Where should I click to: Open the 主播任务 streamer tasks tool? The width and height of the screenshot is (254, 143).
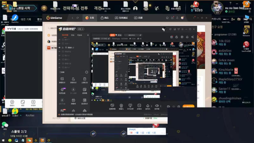pos(84,80)
